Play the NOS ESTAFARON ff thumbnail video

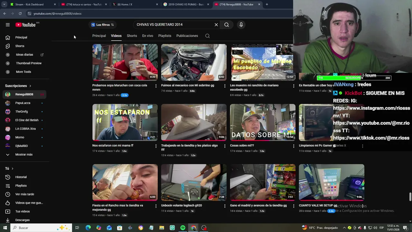point(125,122)
